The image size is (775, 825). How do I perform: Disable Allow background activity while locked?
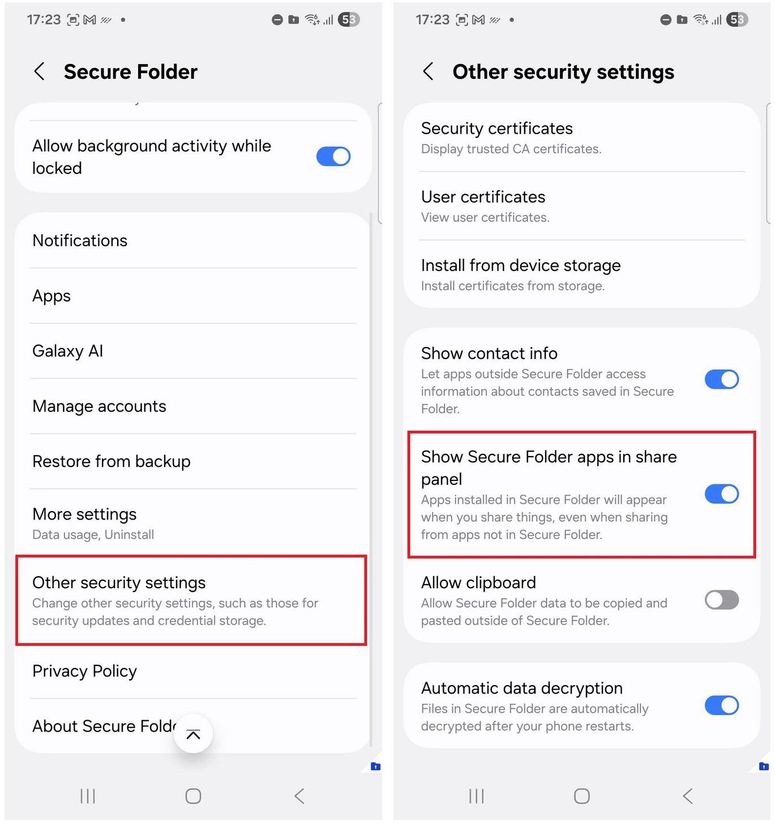[x=333, y=156]
